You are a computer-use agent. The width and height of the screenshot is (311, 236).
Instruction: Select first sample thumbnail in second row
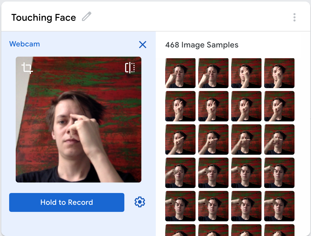point(180,106)
